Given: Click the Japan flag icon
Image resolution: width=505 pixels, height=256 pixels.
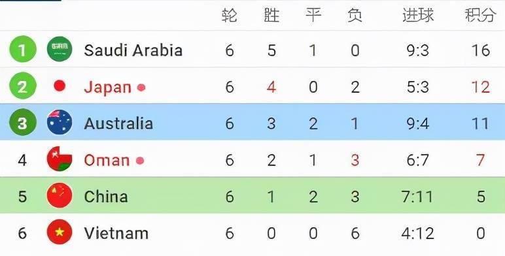Looking at the screenshot, I should [60, 86].
